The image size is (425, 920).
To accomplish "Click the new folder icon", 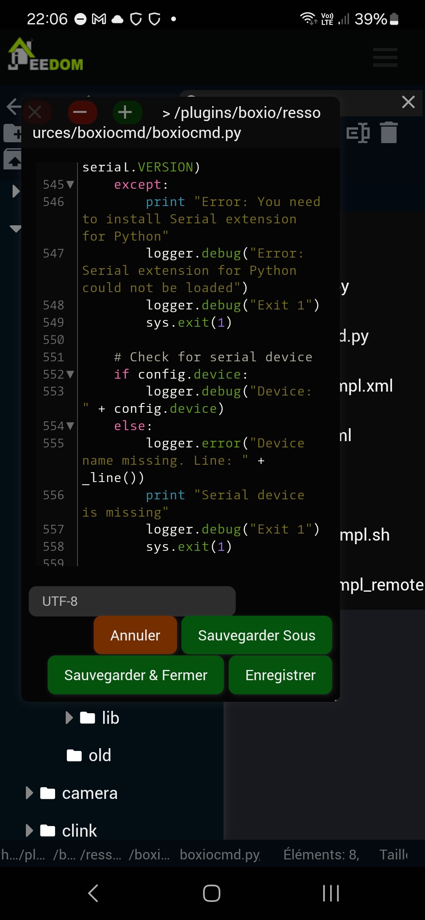I will tap(13, 133).
